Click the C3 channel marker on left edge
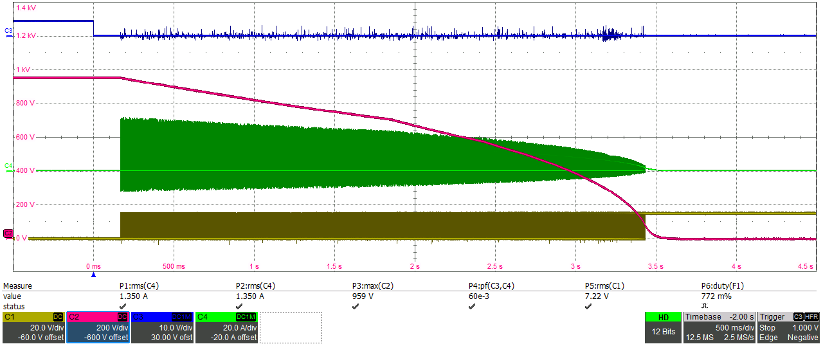This screenshot has height=344, width=823. [8, 31]
